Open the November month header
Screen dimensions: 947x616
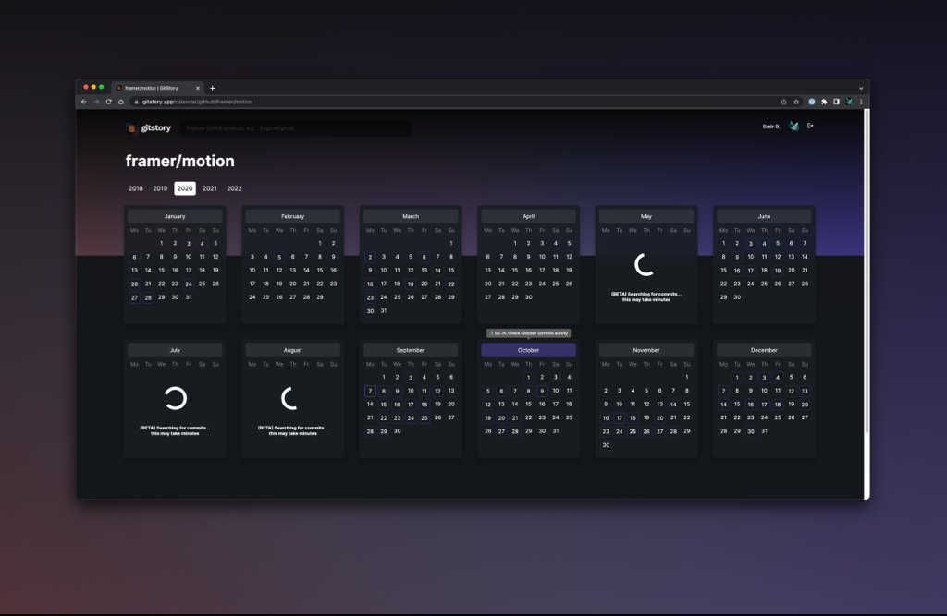pyautogui.click(x=646, y=350)
